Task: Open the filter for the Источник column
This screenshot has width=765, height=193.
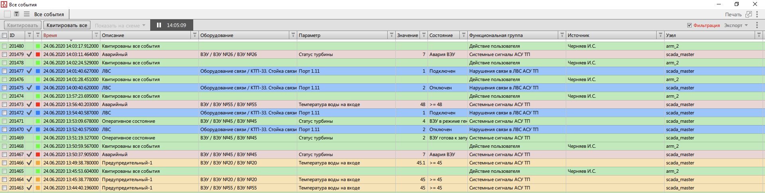Action: 660,35
